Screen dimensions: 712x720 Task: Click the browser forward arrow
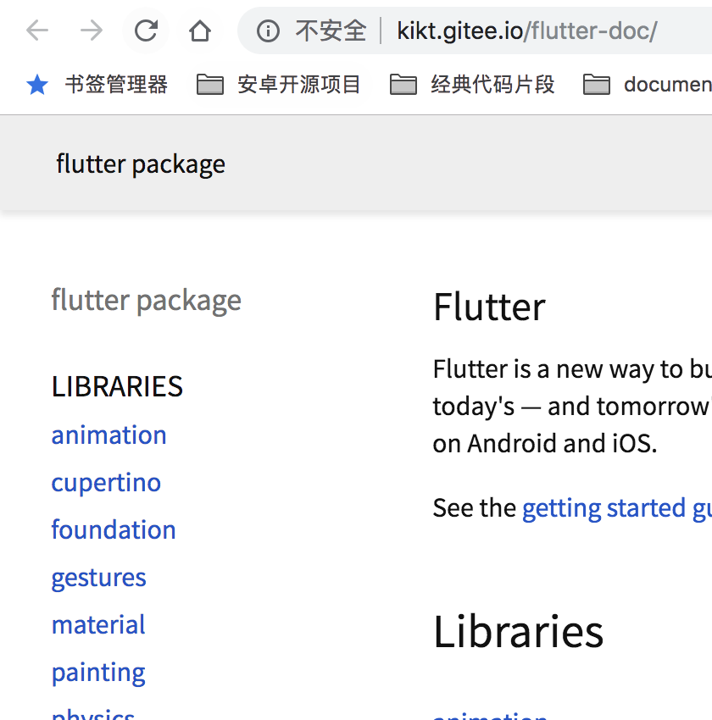92,30
